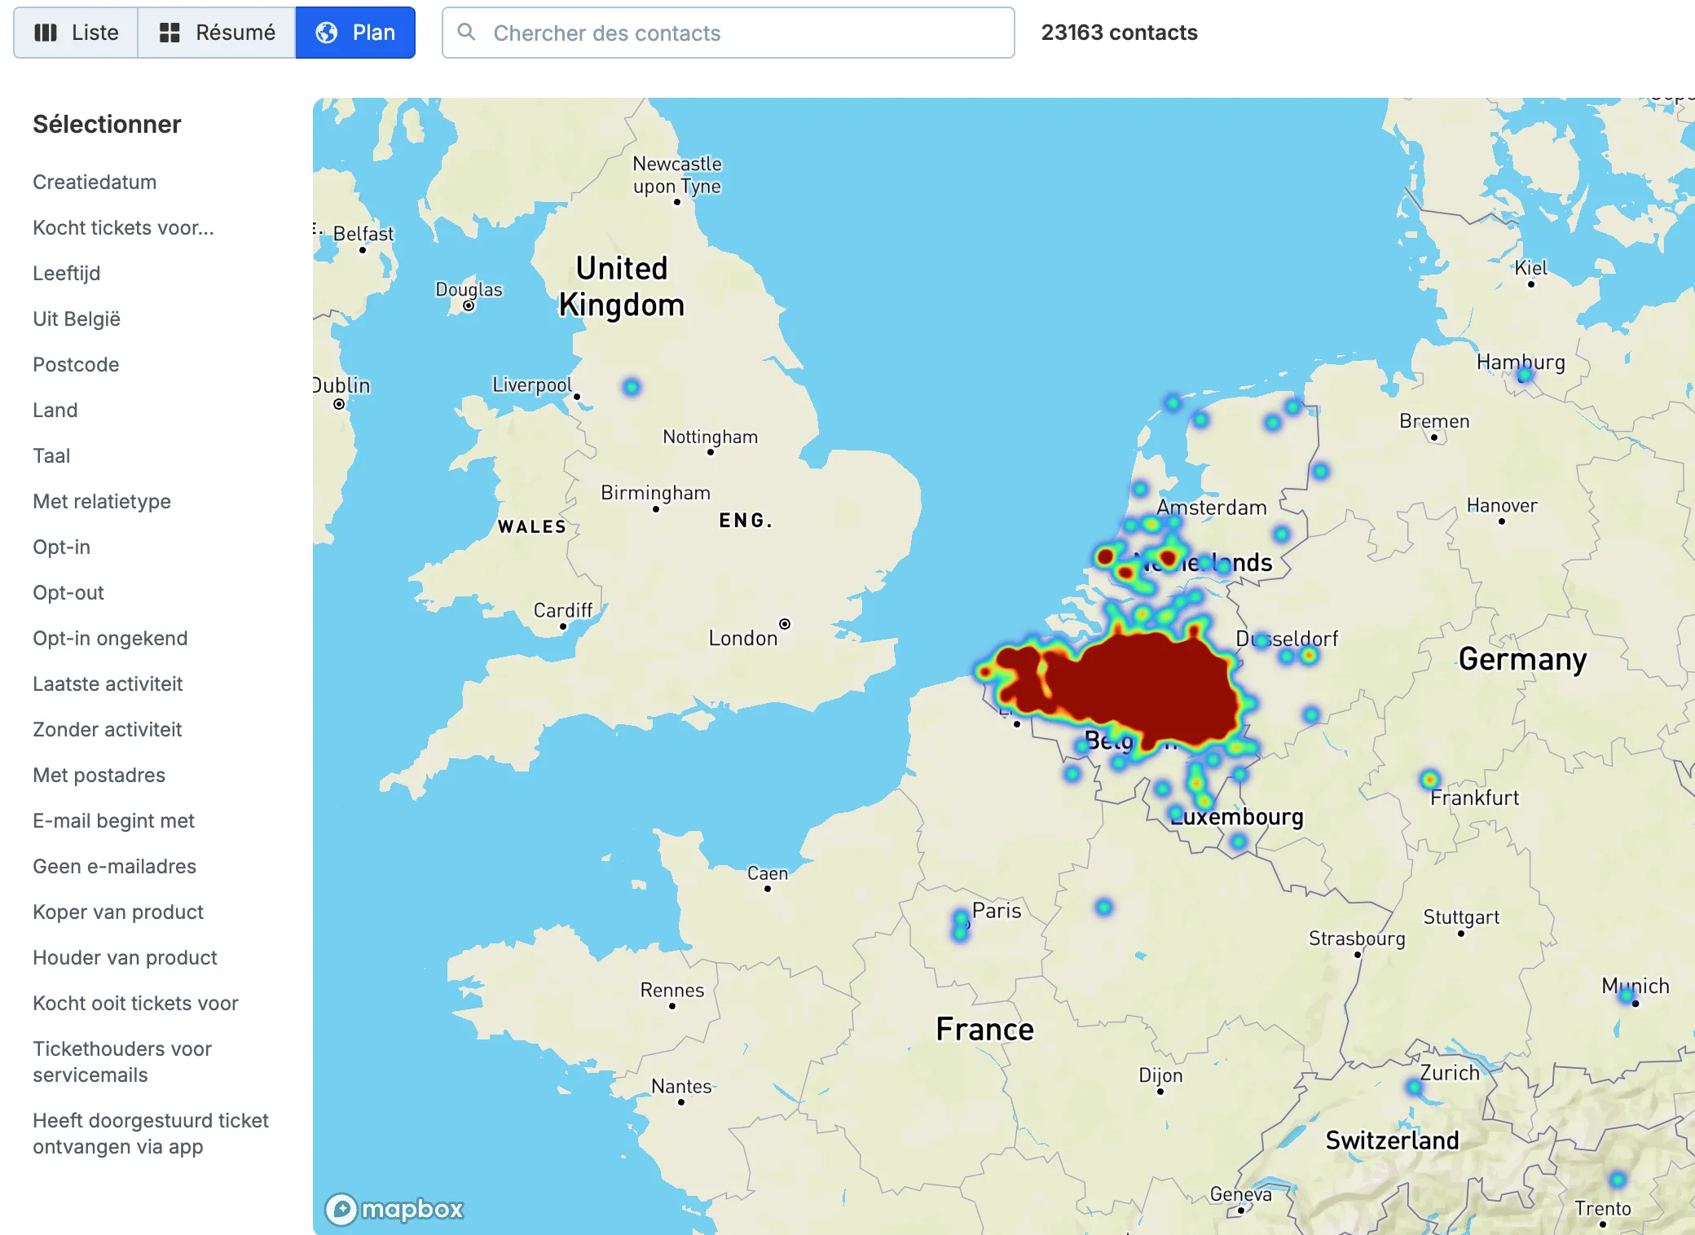Screen dimensions: 1695x1235
Task: Click the 23163 contacts count text
Action: [x=1119, y=33]
